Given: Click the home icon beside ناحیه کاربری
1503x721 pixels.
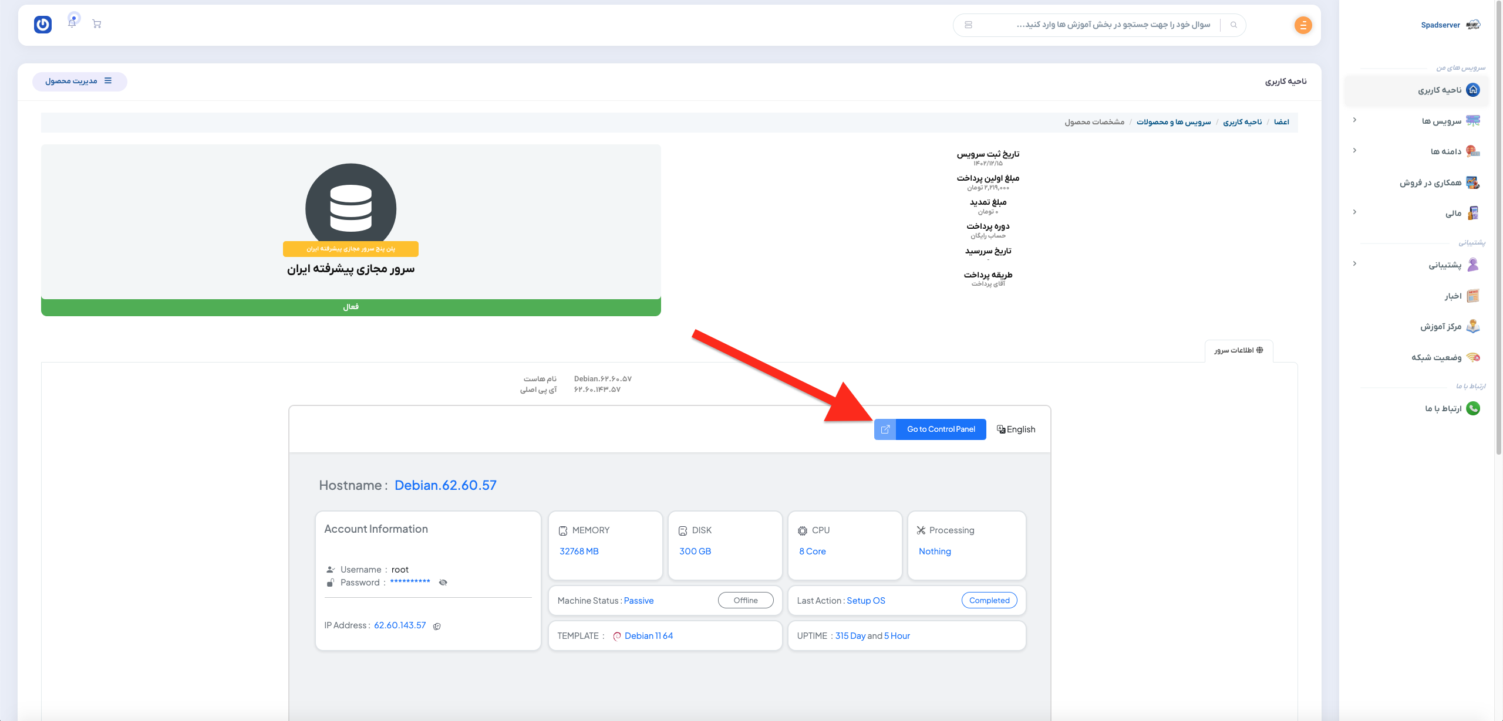Looking at the screenshot, I should (1473, 90).
